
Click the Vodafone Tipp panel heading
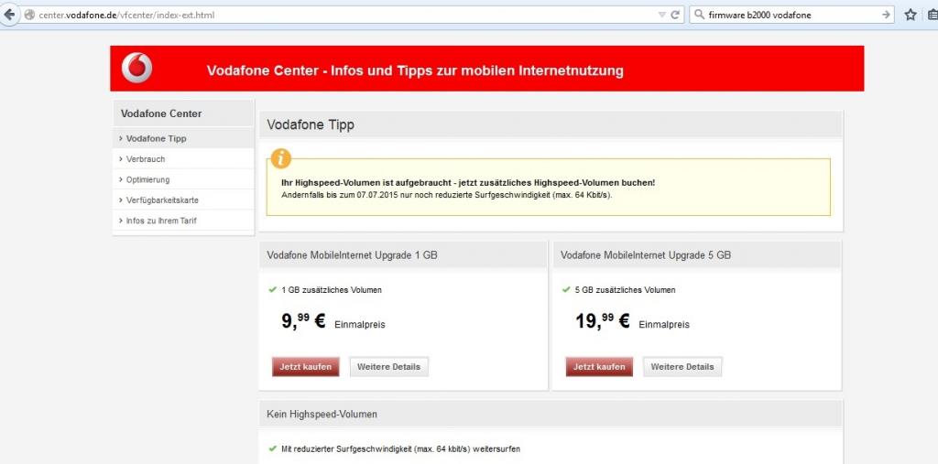[x=311, y=125]
